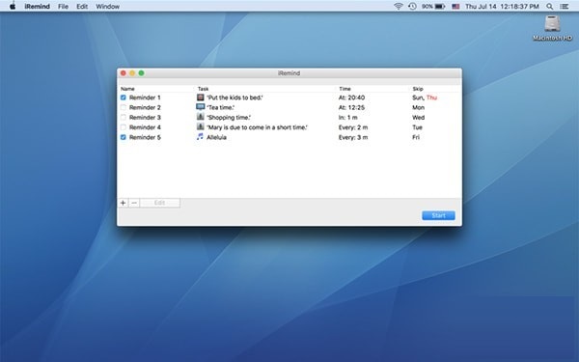The height and width of the screenshot is (362, 579).
Task: Open the Time Machine menu bar icon
Action: tap(412, 7)
